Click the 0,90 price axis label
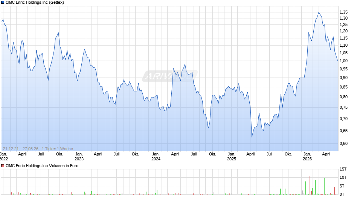The height and width of the screenshot is (198, 354). coord(343,78)
